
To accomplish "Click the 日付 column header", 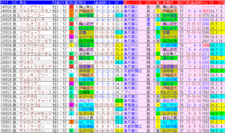I will pos(6,2).
